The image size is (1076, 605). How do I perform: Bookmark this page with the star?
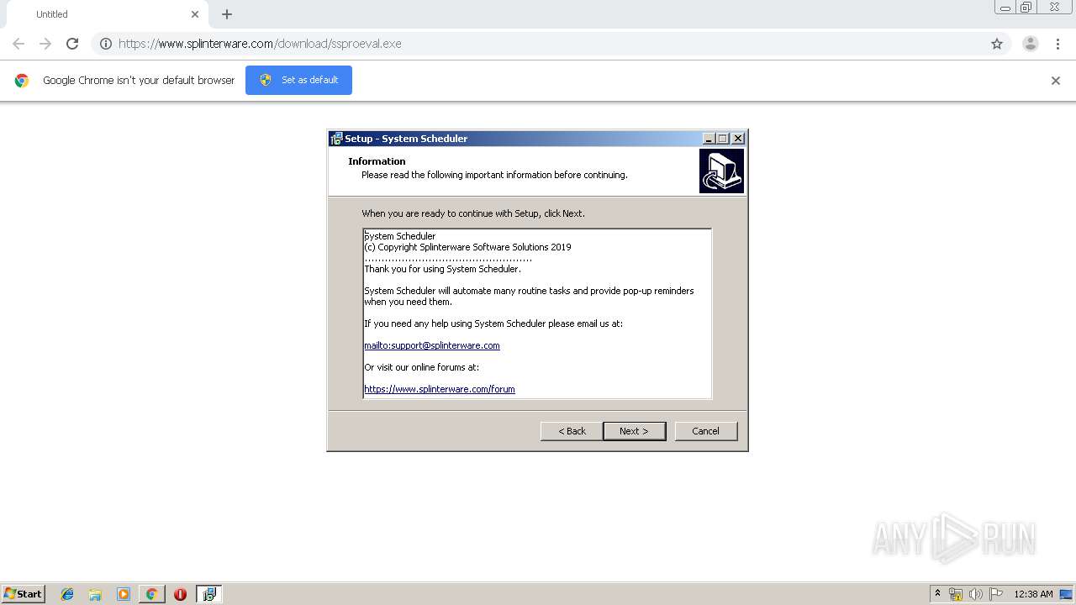pos(997,44)
